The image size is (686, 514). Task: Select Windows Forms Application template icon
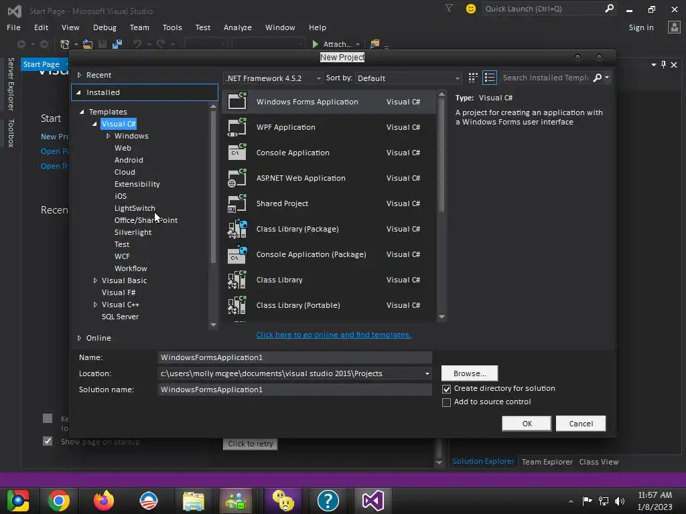click(237, 102)
